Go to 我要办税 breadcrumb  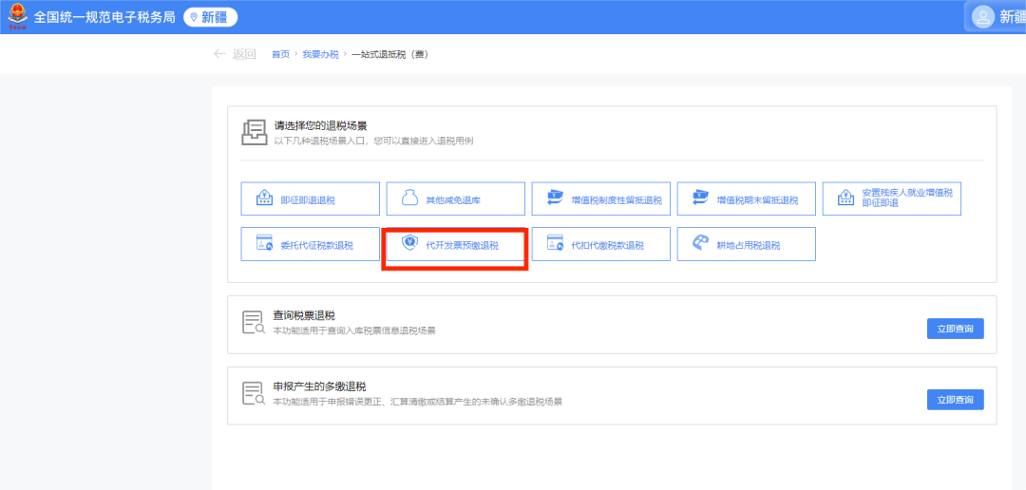click(x=321, y=55)
